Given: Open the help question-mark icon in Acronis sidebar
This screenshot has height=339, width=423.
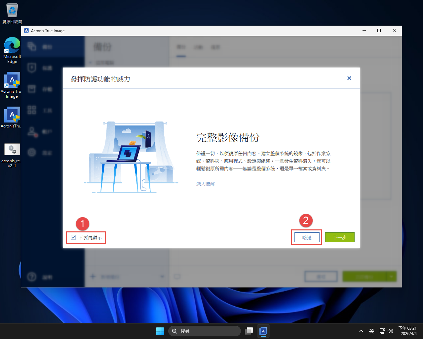Looking at the screenshot, I should [32, 276].
